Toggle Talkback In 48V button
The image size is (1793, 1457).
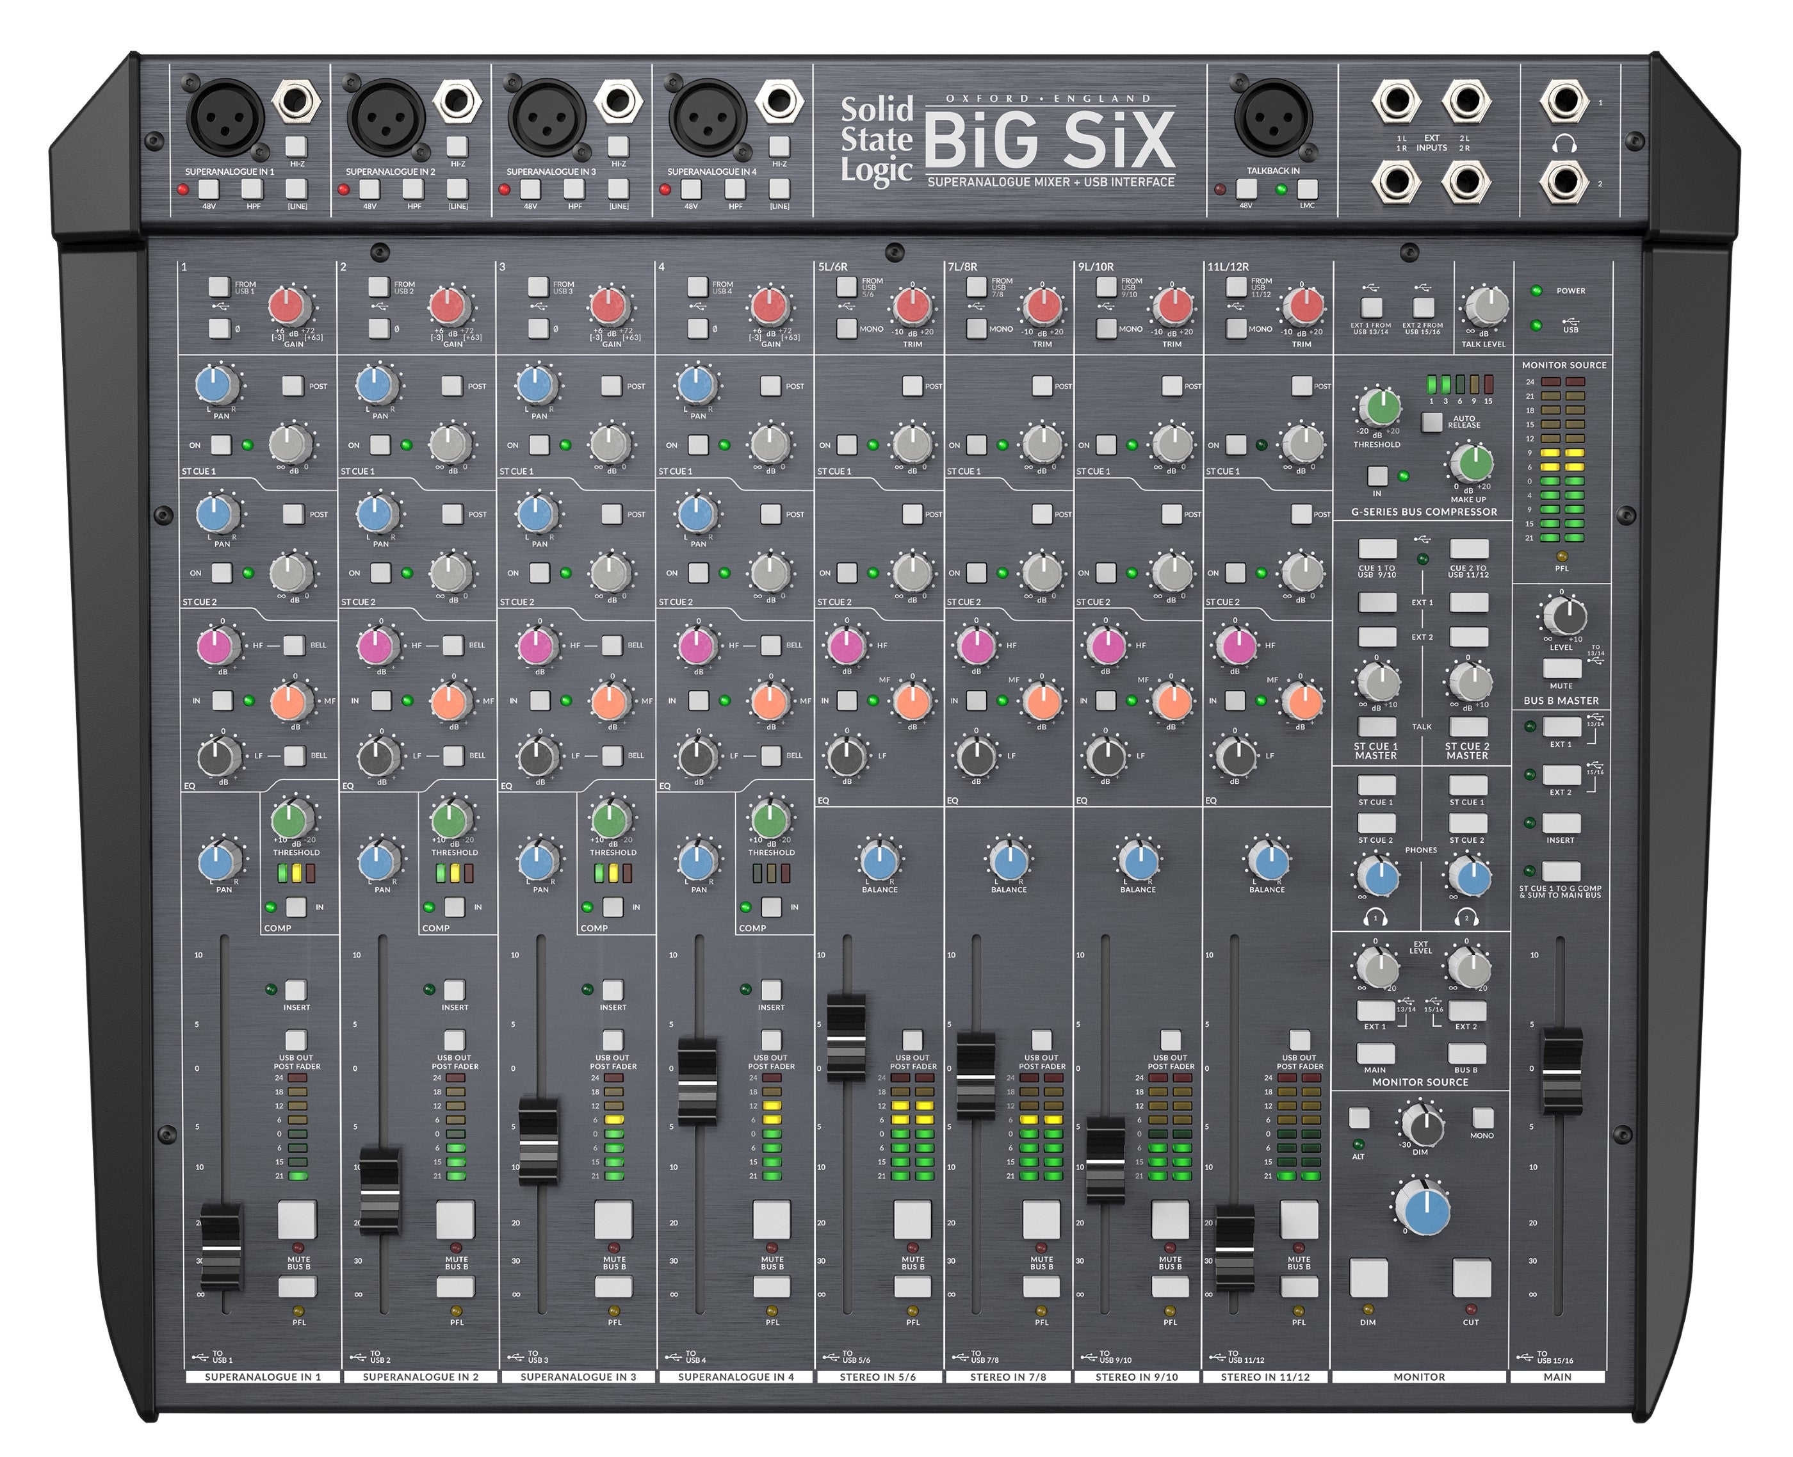pos(1247,189)
